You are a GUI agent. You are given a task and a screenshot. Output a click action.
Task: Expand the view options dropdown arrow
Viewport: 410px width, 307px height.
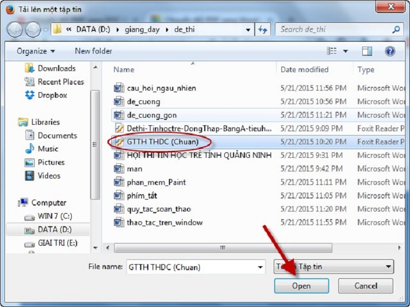345,51
